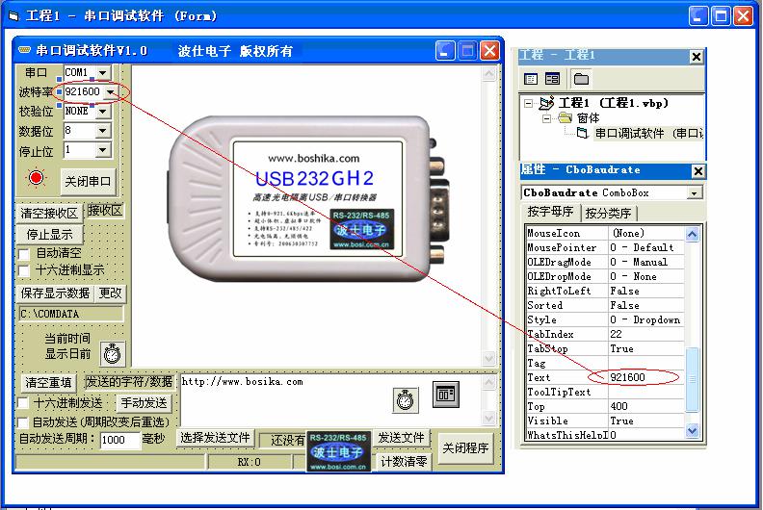Screen dimensions: 763x510
Task: Click the View Object icon in project panel
Action: coord(552,79)
